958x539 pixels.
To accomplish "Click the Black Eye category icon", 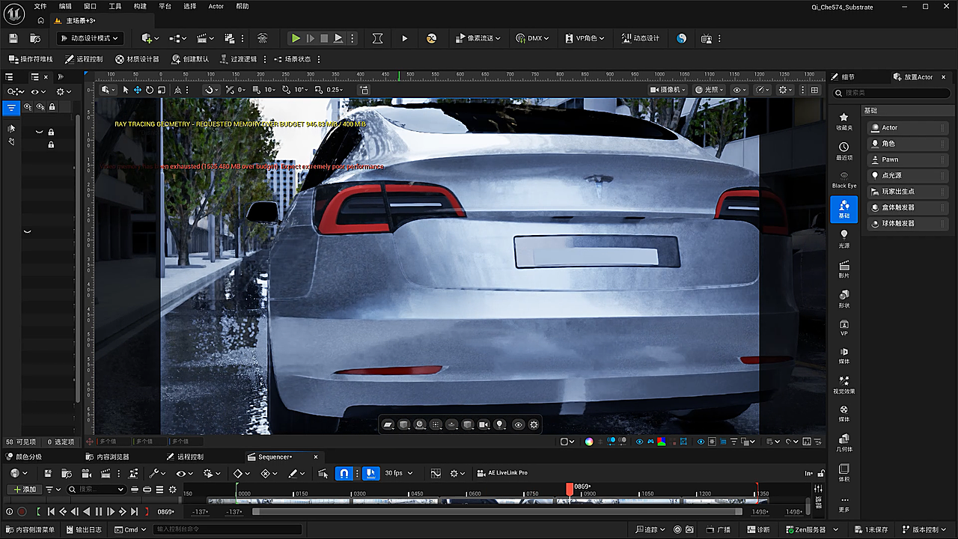I will (x=844, y=180).
